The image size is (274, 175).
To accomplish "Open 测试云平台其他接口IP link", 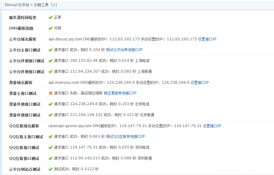I will click(x=124, y=50).
